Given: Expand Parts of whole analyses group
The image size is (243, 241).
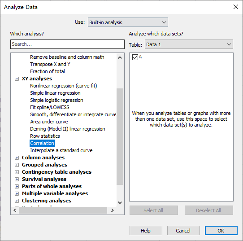Looking at the screenshot, I should tap(17, 186).
